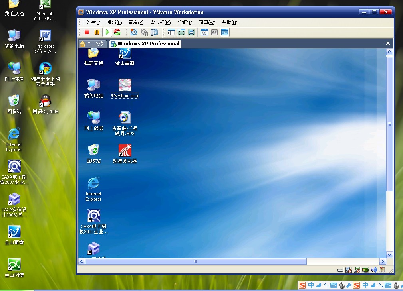
Task: Click host desktop Internet Explorer icon
Action: (14, 140)
